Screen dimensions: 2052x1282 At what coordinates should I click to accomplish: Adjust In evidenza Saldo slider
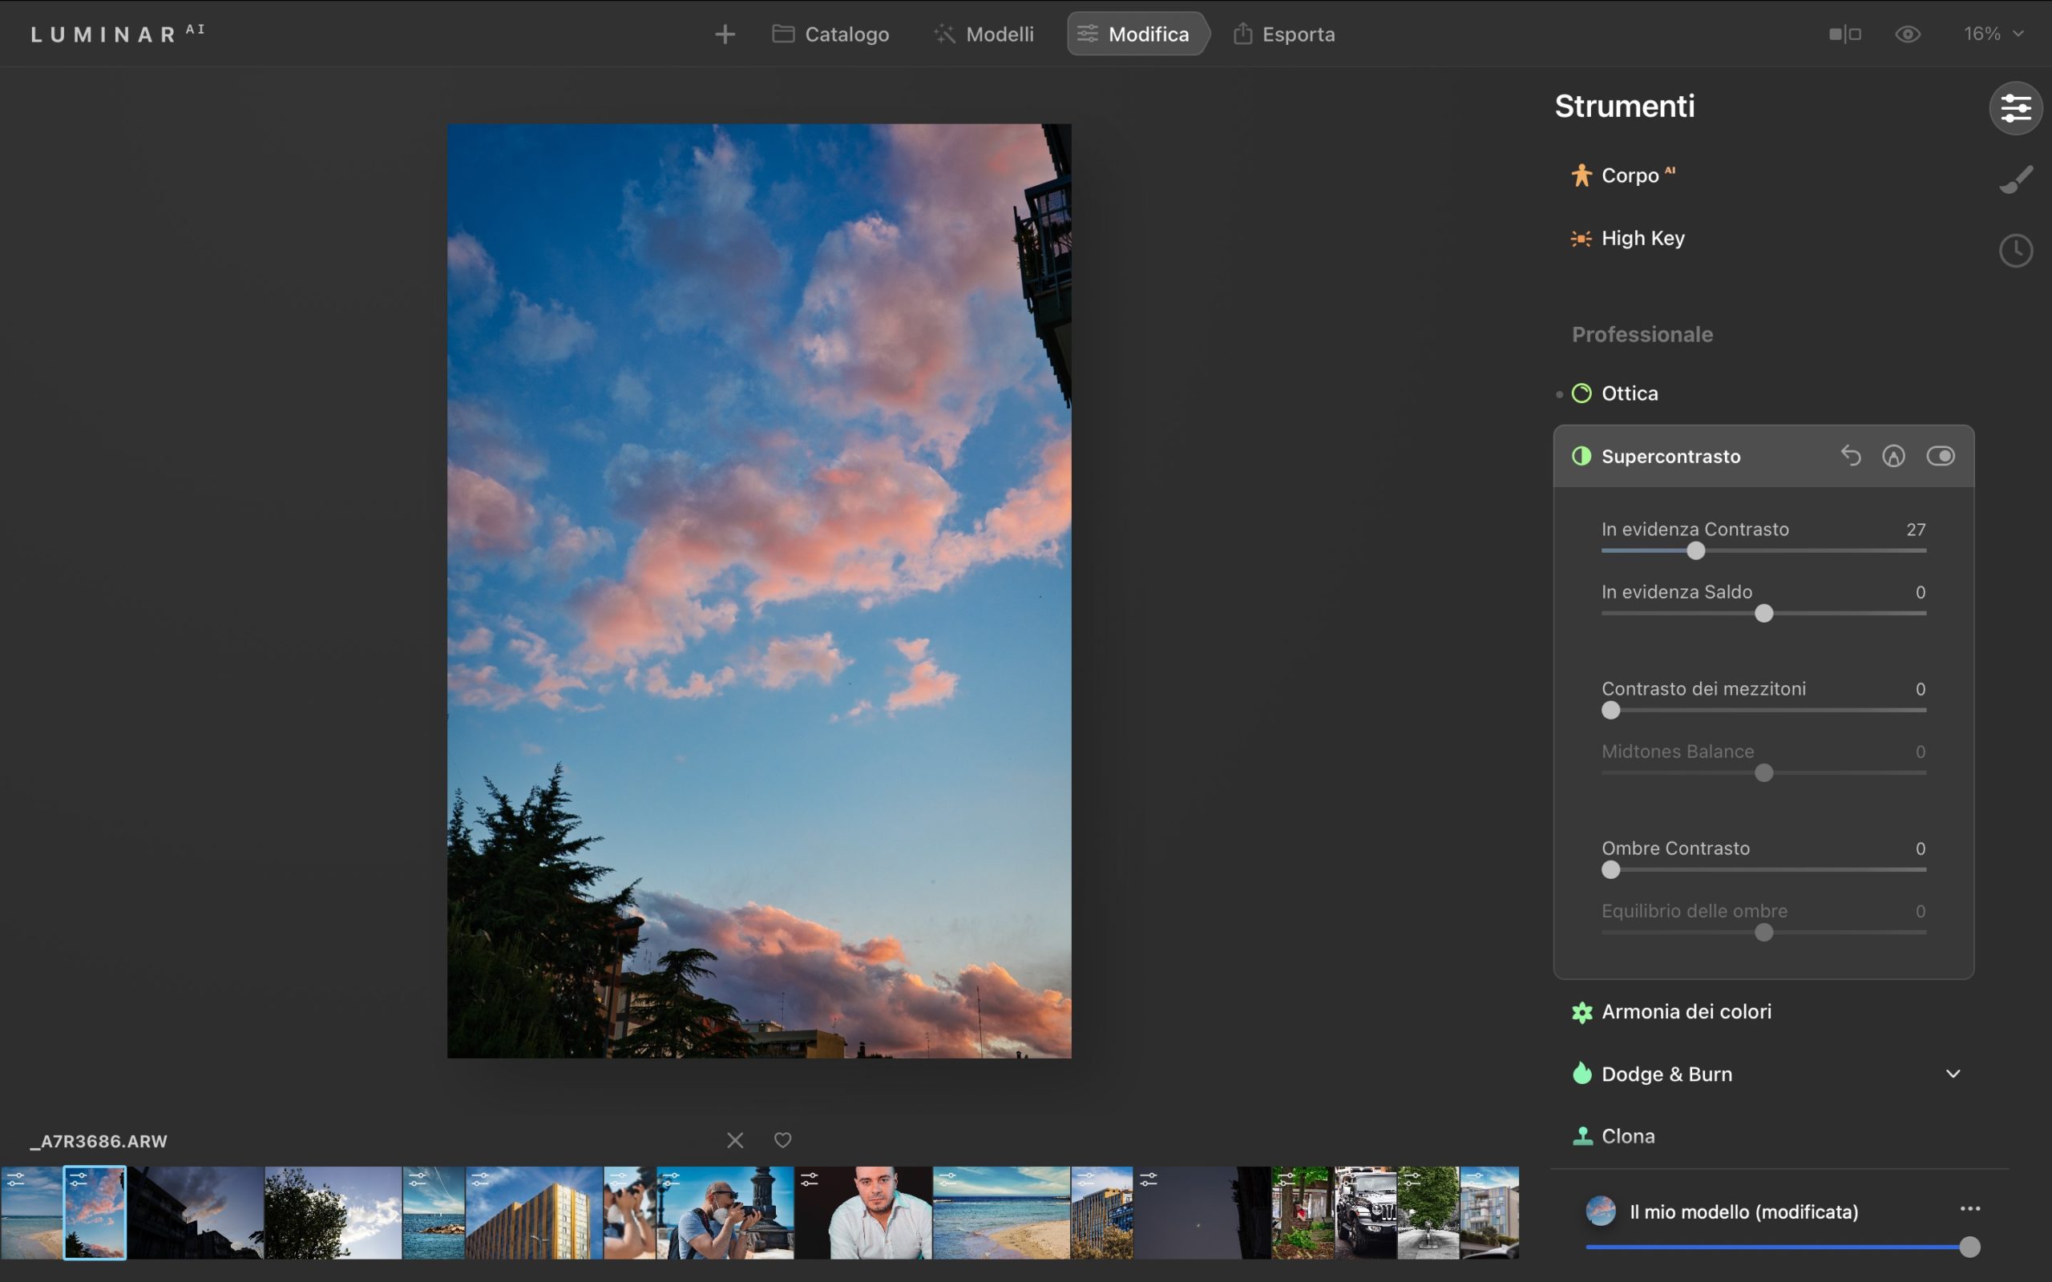[1763, 614]
